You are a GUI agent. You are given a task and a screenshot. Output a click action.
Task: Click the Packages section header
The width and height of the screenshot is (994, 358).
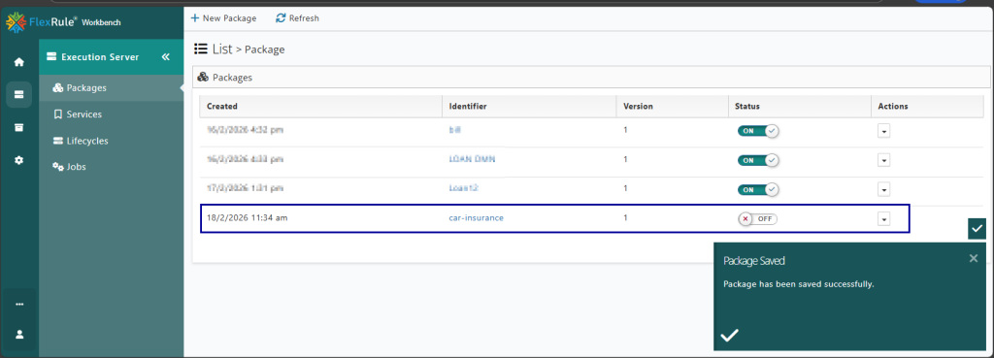click(x=591, y=78)
